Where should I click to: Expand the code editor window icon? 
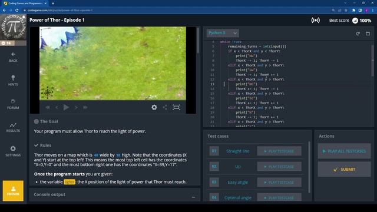(x=368, y=34)
